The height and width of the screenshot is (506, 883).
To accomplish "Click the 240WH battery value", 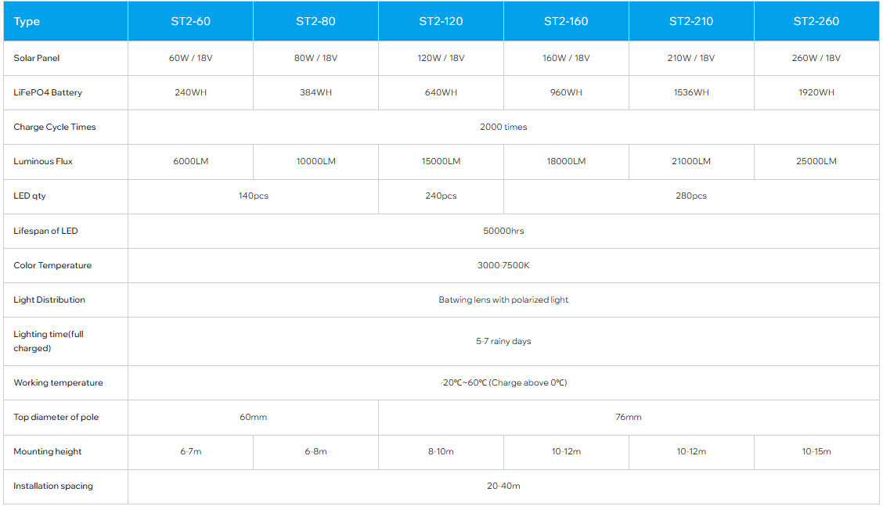I will pyautogui.click(x=190, y=92).
